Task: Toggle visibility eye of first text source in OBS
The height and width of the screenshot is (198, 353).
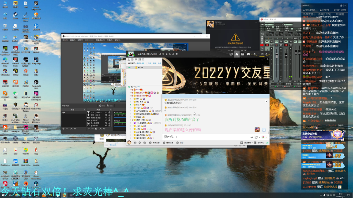Action: 106,113
